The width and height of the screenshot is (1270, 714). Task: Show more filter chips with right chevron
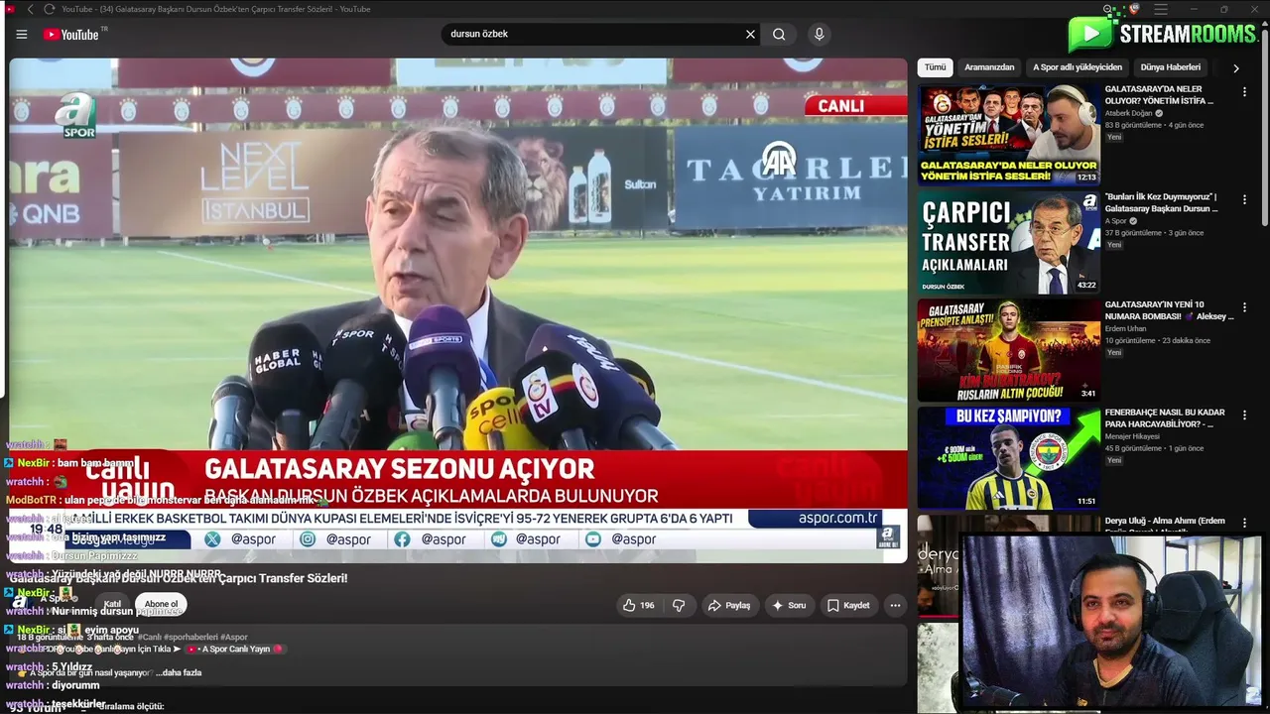click(x=1235, y=68)
